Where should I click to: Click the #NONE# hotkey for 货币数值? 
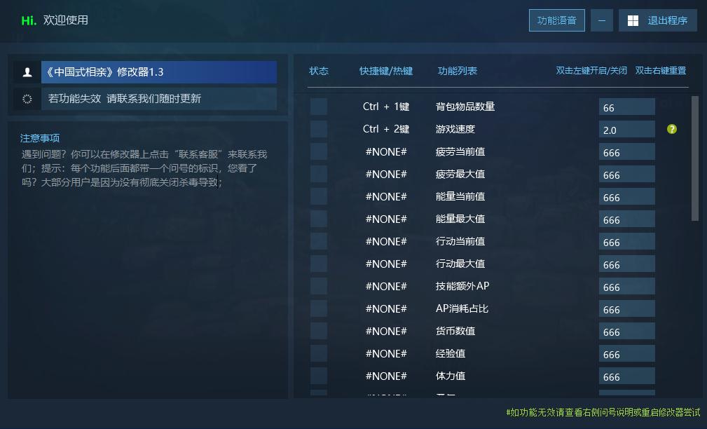point(386,331)
